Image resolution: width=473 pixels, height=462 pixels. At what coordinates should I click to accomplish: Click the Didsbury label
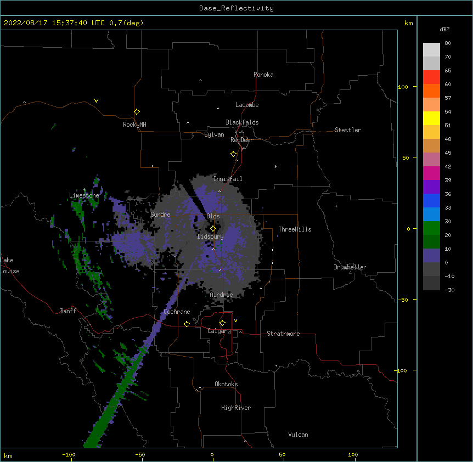[x=211, y=236]
